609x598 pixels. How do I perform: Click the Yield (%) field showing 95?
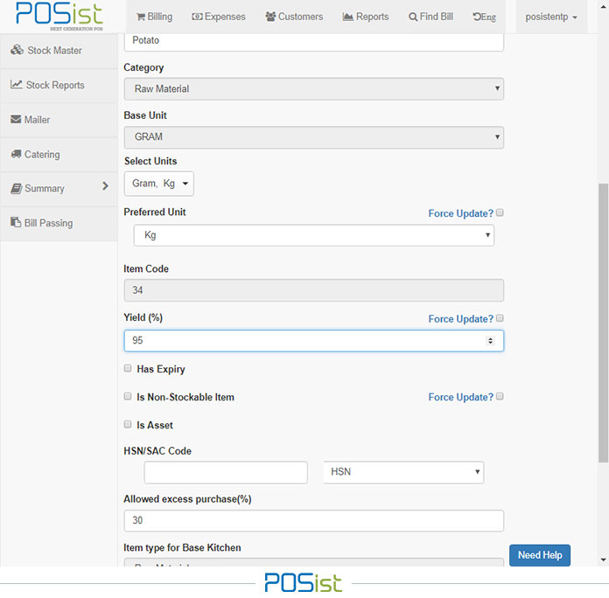point(314,341)
